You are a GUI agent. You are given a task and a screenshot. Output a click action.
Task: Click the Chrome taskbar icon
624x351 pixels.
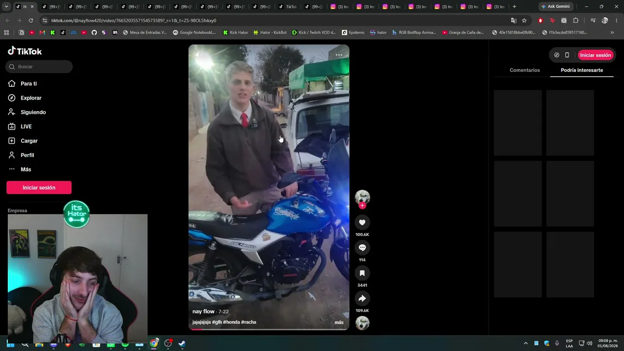click(154, 343)
